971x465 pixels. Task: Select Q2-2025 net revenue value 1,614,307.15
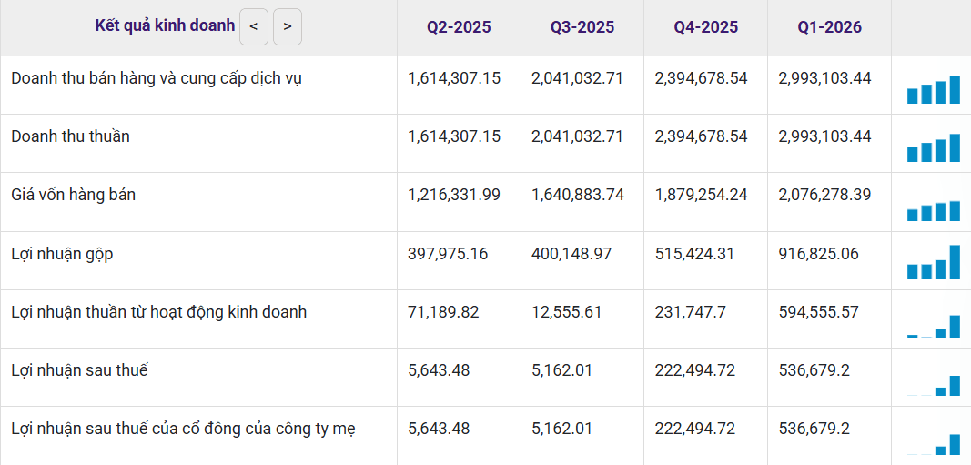tap(454, 136)
